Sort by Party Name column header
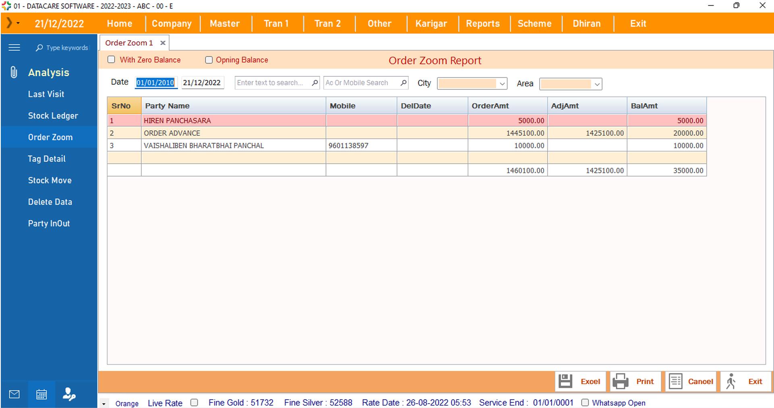The image size is (774, 408). click(234, 106)
